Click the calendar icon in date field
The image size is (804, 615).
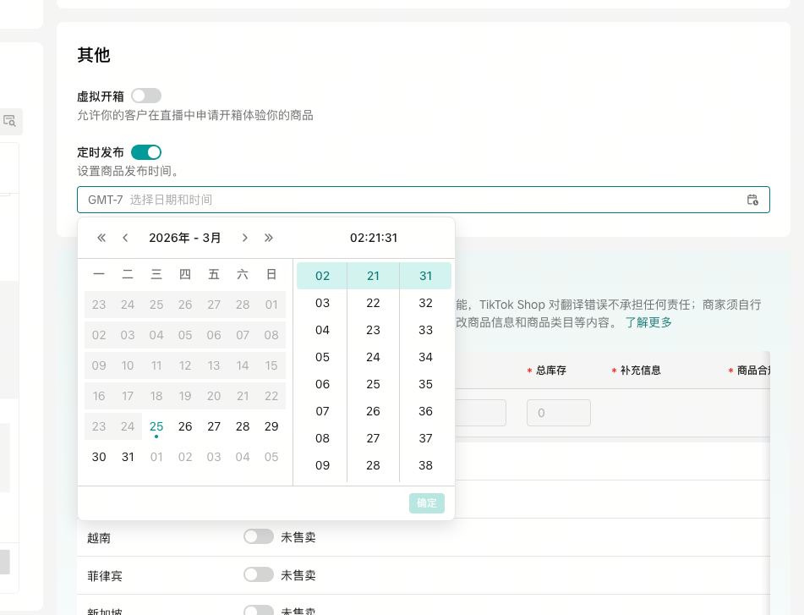(752, 200)
